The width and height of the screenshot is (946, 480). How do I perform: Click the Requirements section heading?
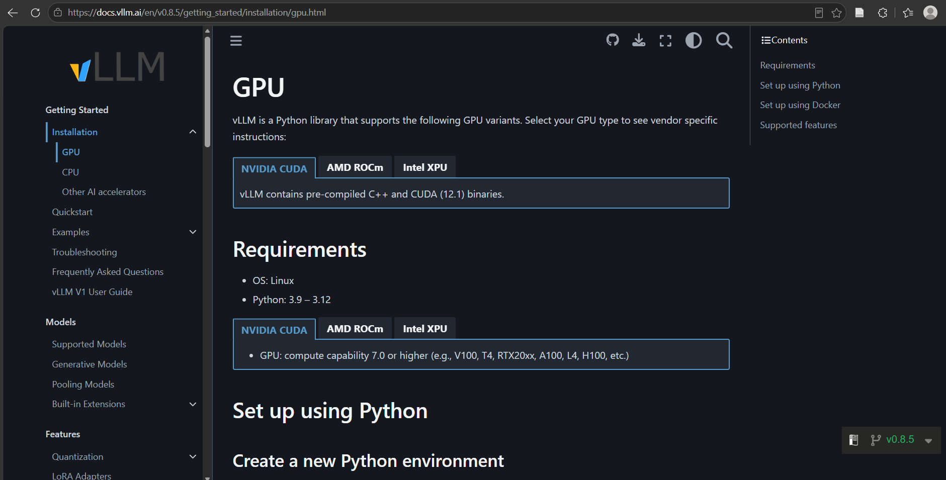click(x=300, y=250)
